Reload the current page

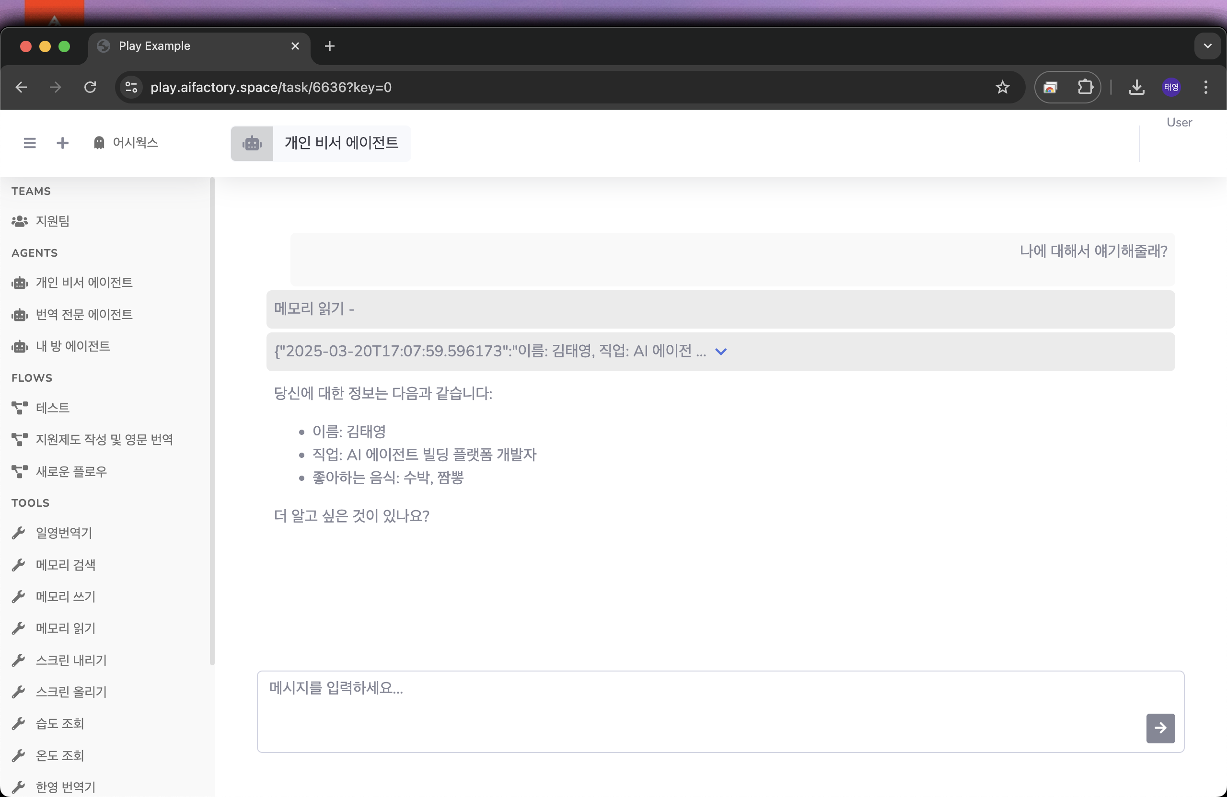[x=90, y=87]
